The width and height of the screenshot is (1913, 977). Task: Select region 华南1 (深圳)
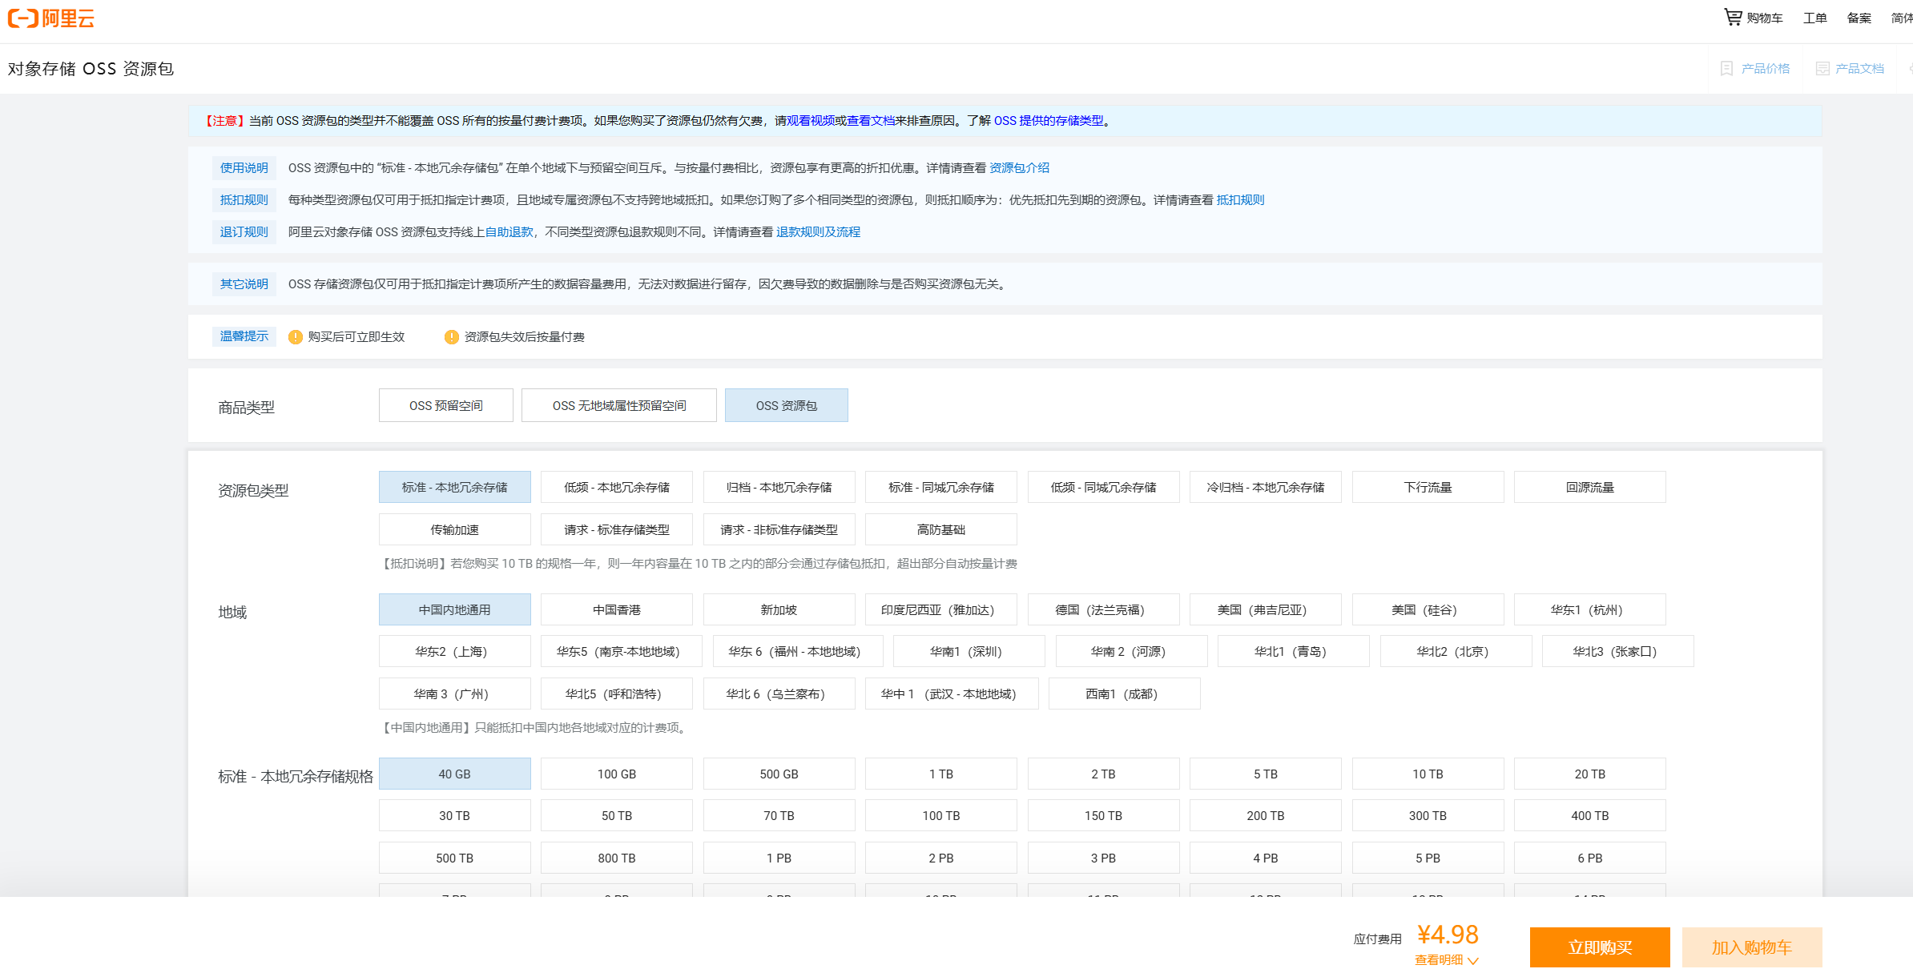tap(969, 652)
